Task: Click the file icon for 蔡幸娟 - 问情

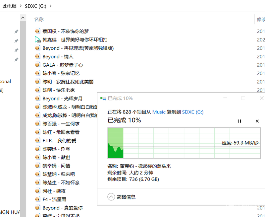Action: tap(38, 166)
